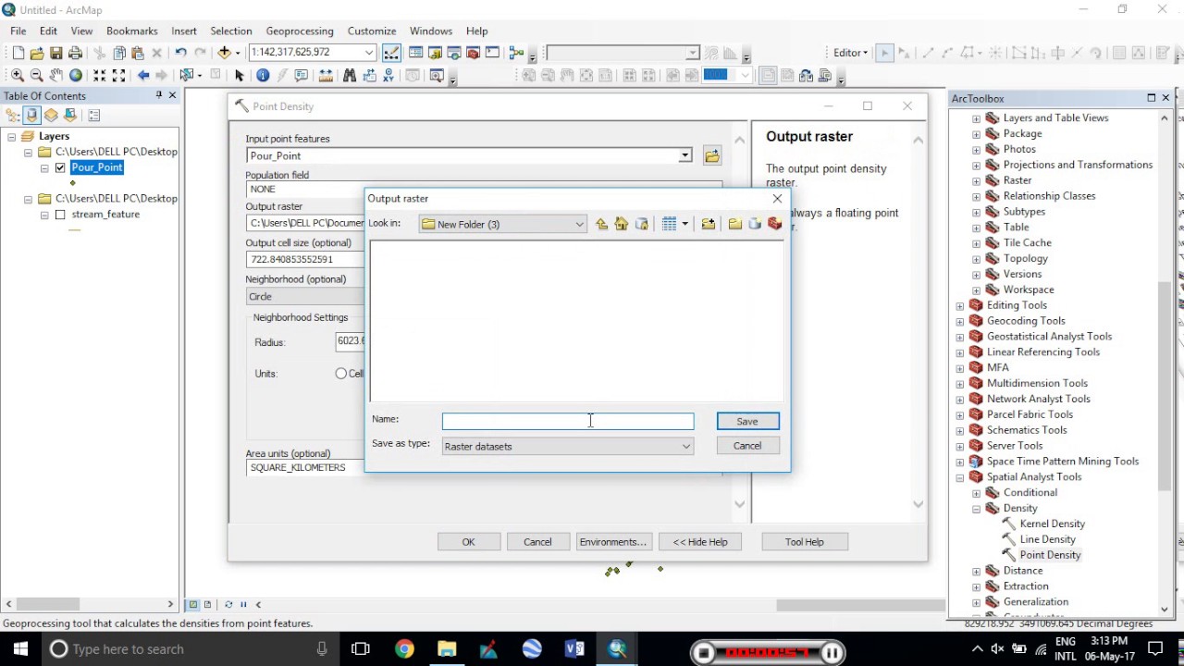Go back to previous extent arrow
The height and width of the screenshot is (666, 1184).
point(143,76)
